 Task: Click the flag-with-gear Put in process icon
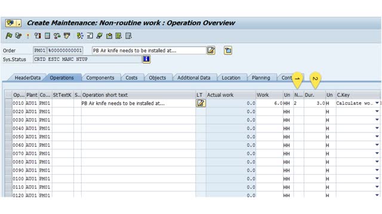(x=19, y=36)
